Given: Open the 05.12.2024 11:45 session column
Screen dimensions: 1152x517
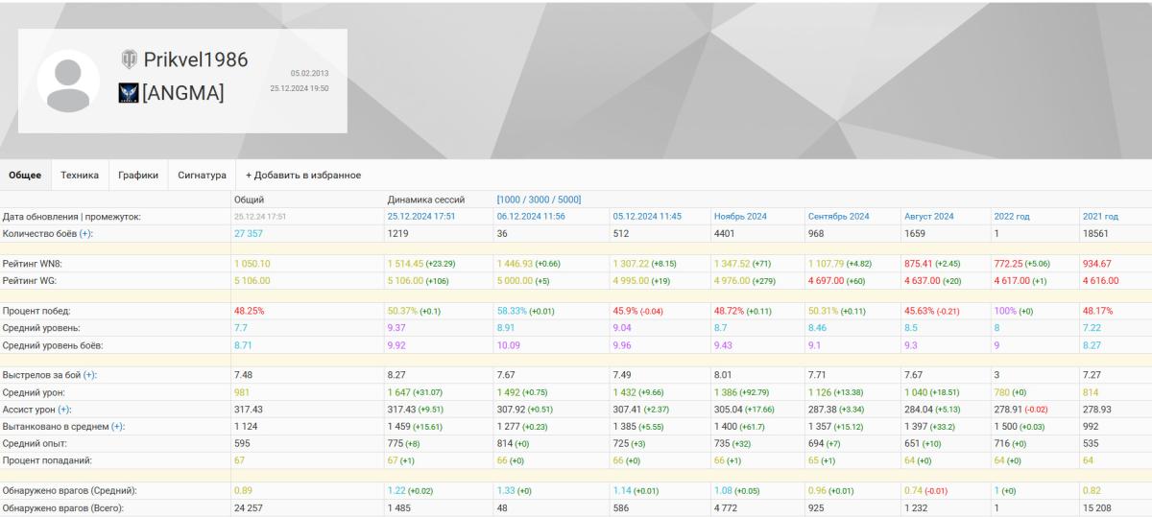Looking at the screenshot, I should tap(647, 217).
